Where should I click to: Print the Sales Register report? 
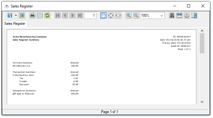tap(32, 15)
